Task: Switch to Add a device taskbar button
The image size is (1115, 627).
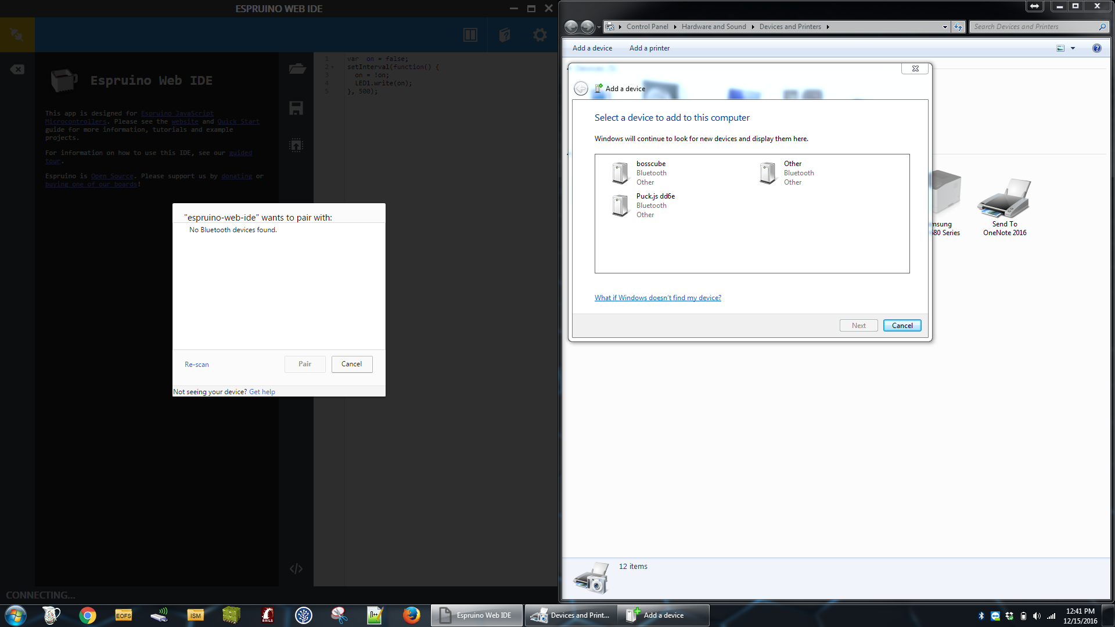Action: [x=664, y=615]
